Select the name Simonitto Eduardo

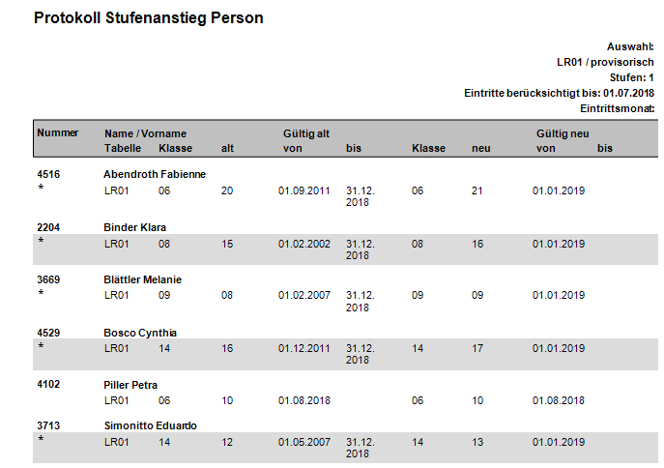coord(151,425)
